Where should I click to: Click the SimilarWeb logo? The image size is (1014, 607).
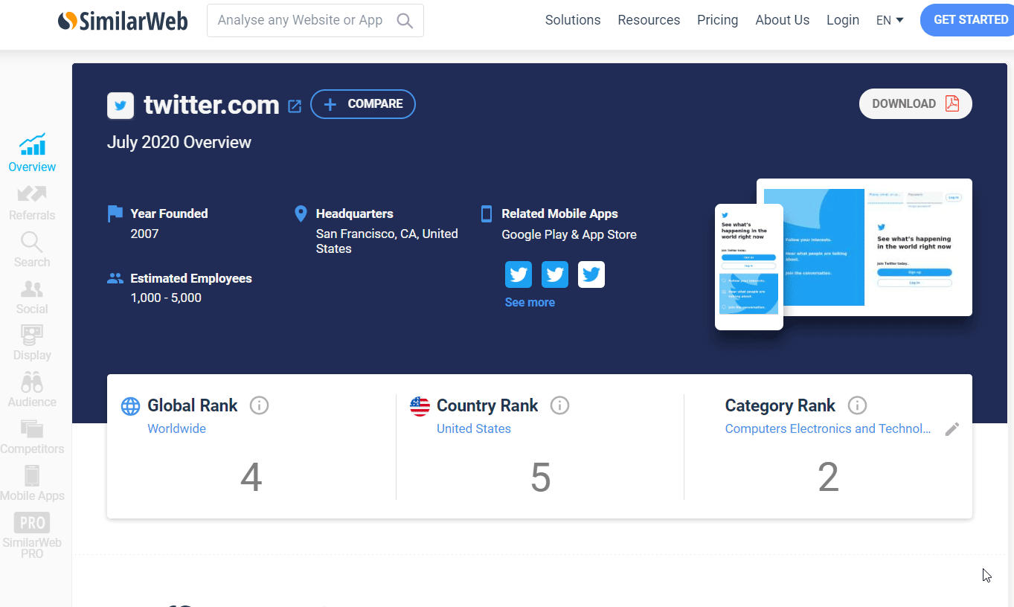123,21
